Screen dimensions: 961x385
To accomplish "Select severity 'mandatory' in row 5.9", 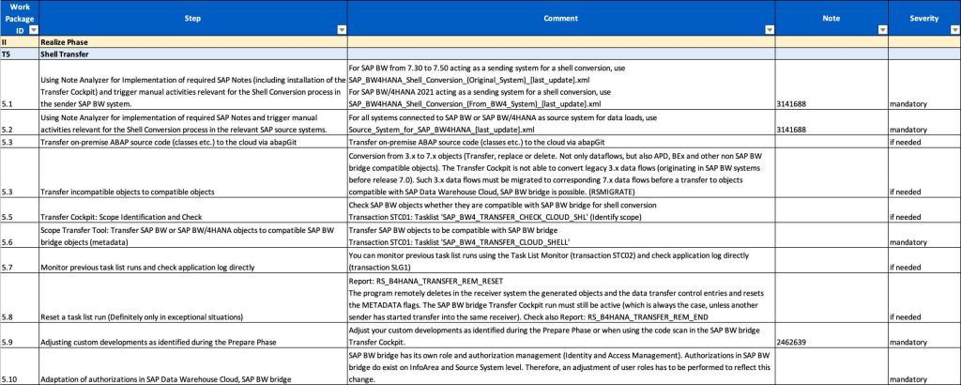I will tap(924, 335).
